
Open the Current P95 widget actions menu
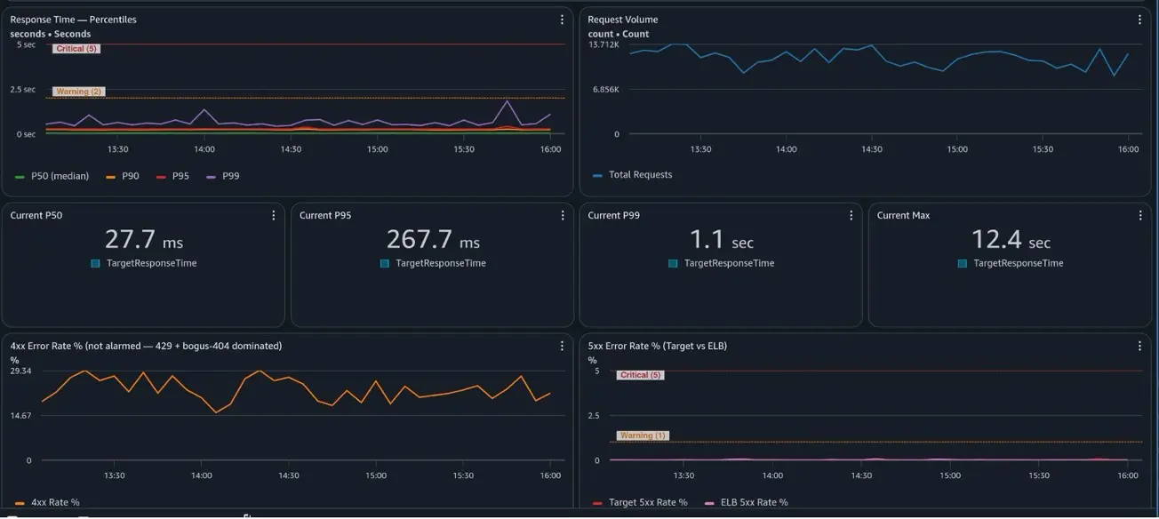[x=563, y=215]
